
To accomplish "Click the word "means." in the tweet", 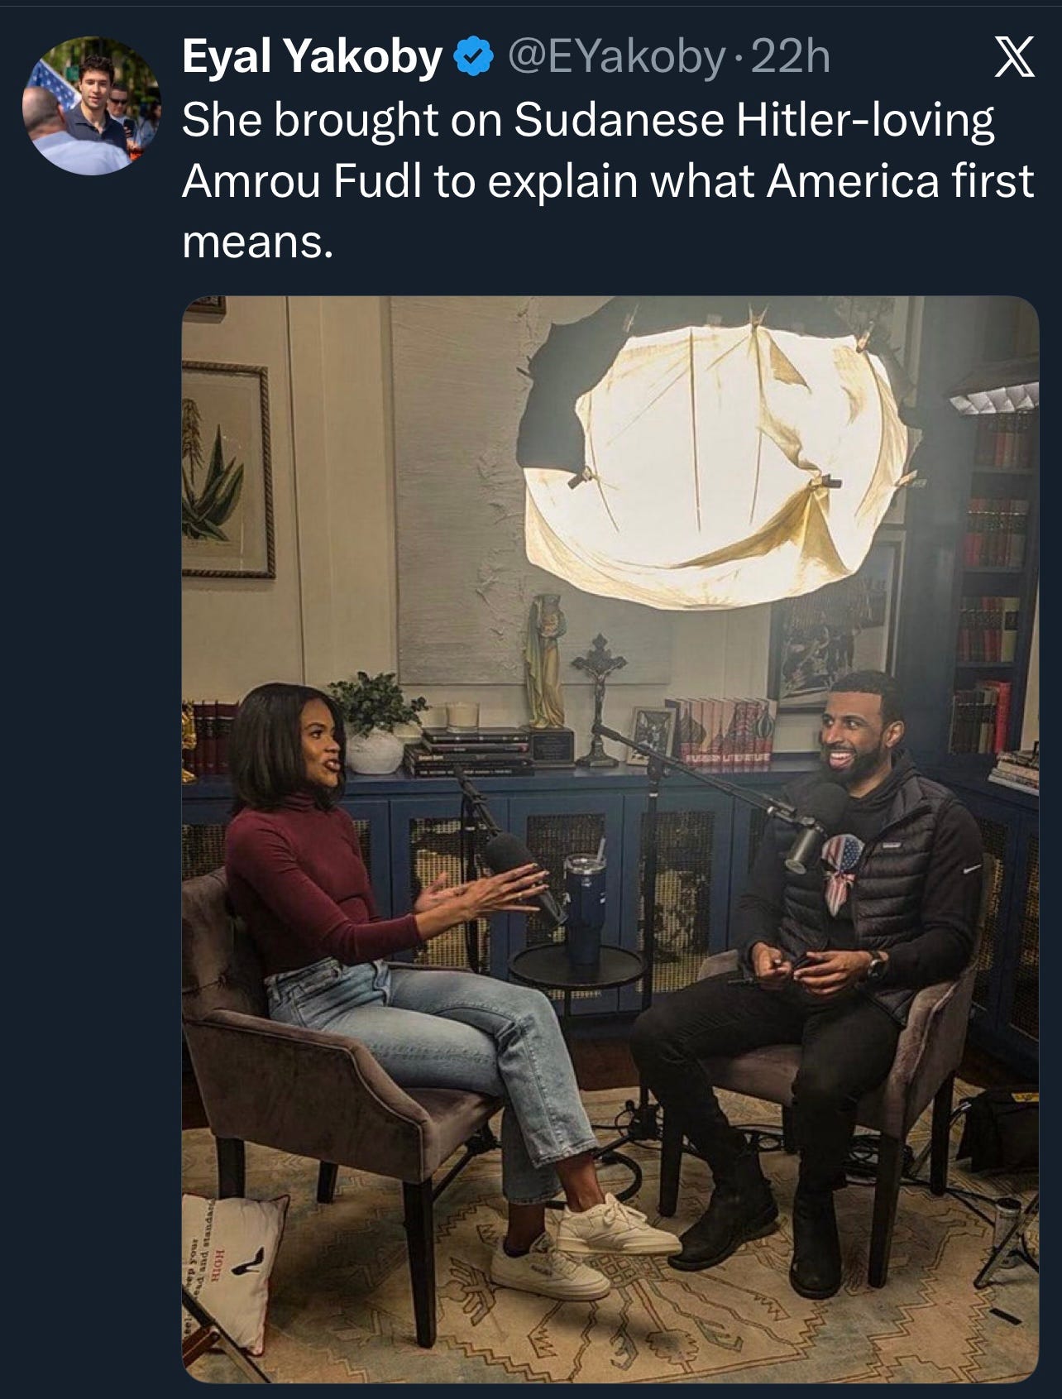I will pyautogui.click(x=257, y=242).
